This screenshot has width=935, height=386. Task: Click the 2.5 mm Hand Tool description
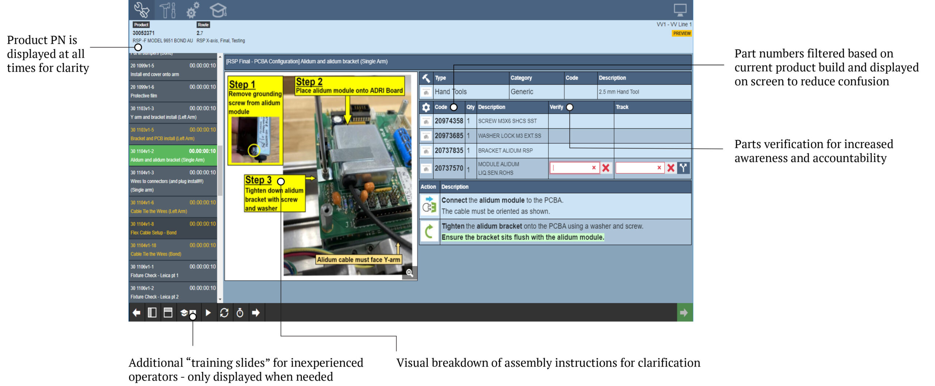click(619, 92)
